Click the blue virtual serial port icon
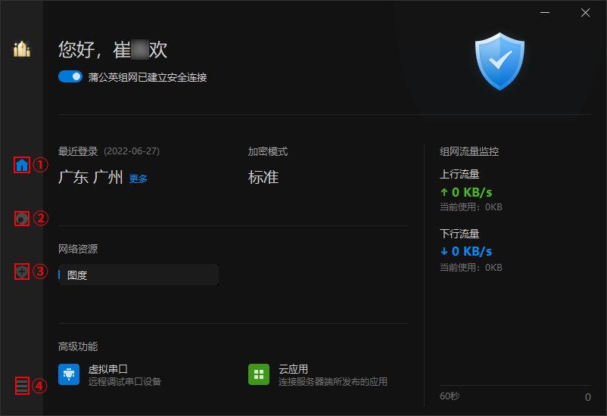 coord(69,374)
